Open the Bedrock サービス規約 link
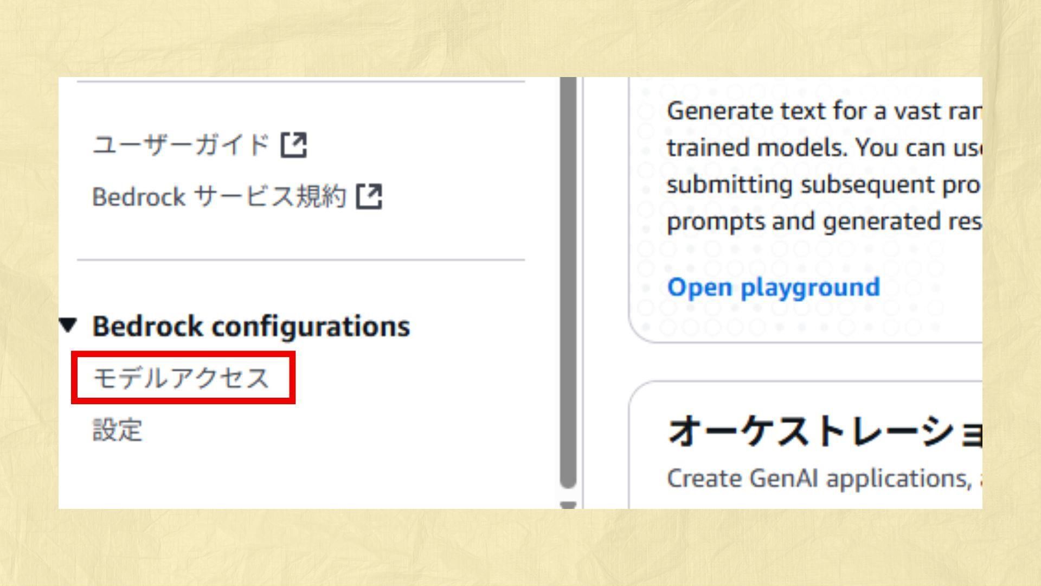 coord(219,196)
